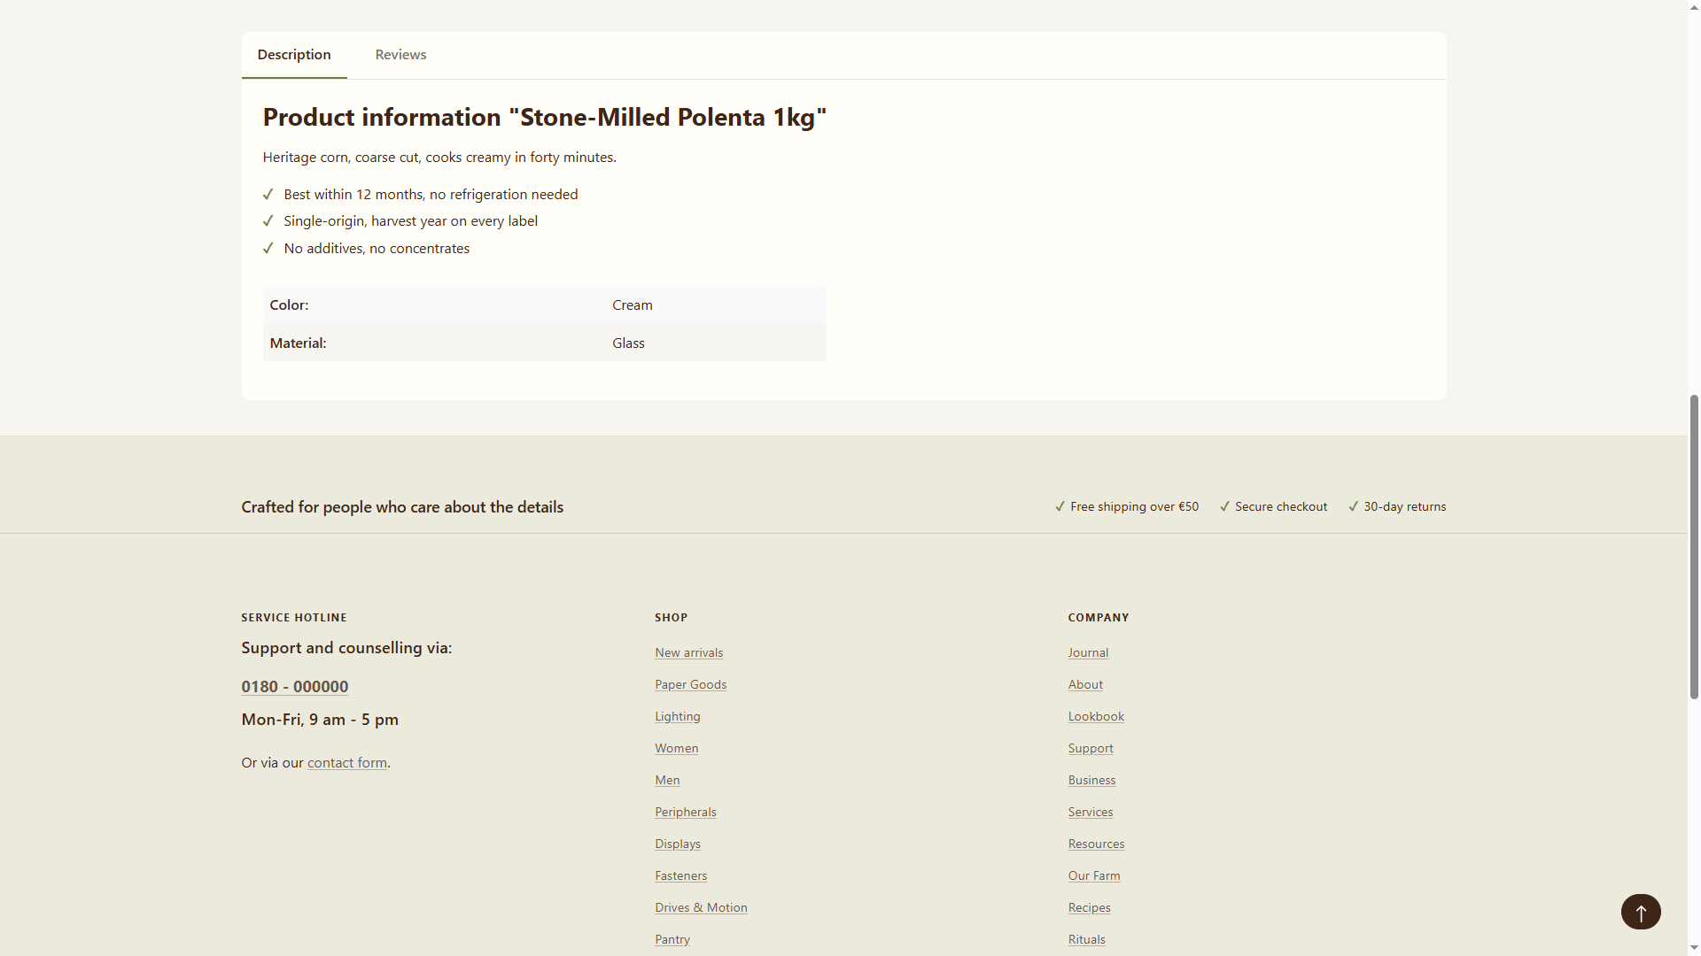Open the About page link
The height and width of the screenshot is (956, 1701).
tap(1085, 685)
